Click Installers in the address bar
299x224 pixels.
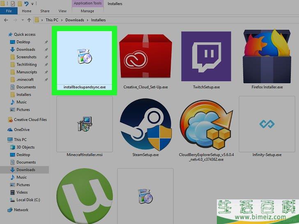pyautogui.click(x=98, y=20)
